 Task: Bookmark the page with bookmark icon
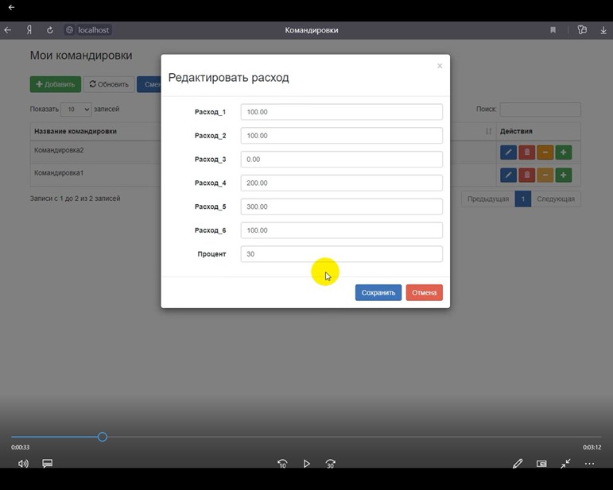click(553, 30)
